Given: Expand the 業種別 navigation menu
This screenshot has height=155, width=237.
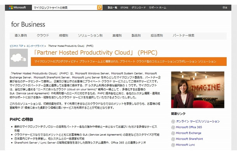Looking at the screenshot, I should (x=117, y=35).
